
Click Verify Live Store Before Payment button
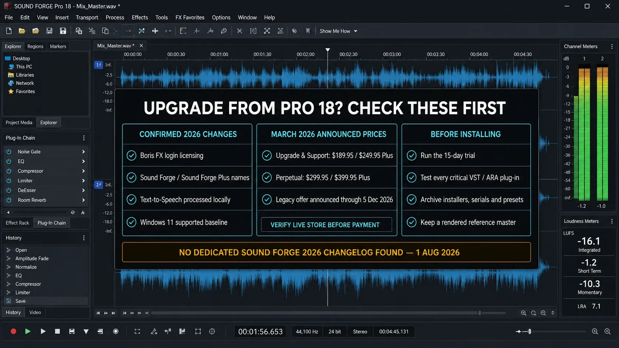point(326,224)
